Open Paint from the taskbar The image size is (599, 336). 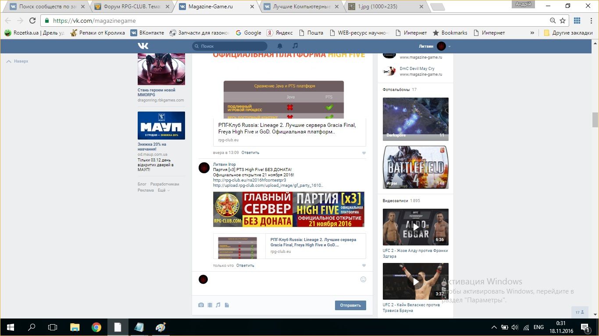pyautogui.click(x=160, y=327)
